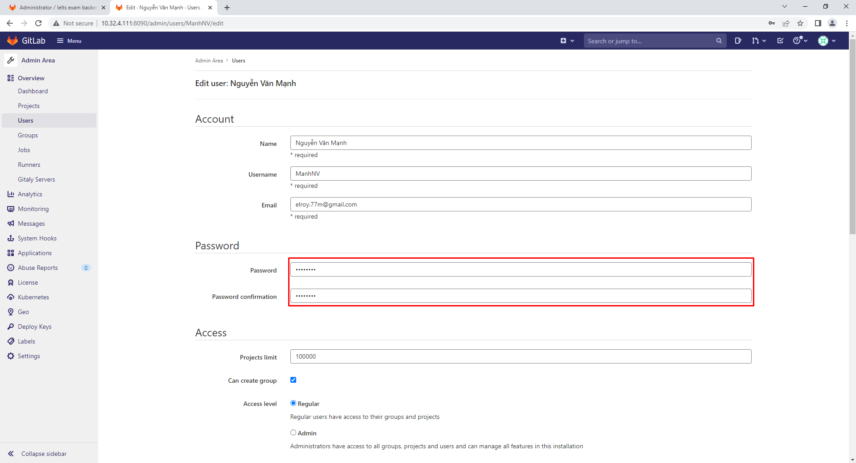Image resolution: width=856 pixels, height=463 pixels.
Task: Open Dashboard in the sidebar
Action: 33,91
